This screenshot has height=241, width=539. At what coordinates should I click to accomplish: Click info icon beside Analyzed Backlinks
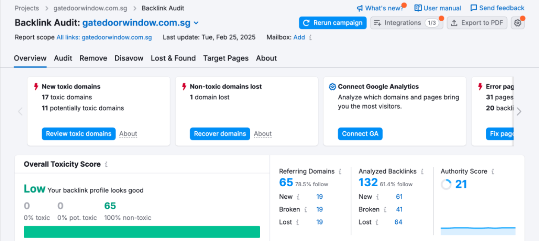pos(422,171)
